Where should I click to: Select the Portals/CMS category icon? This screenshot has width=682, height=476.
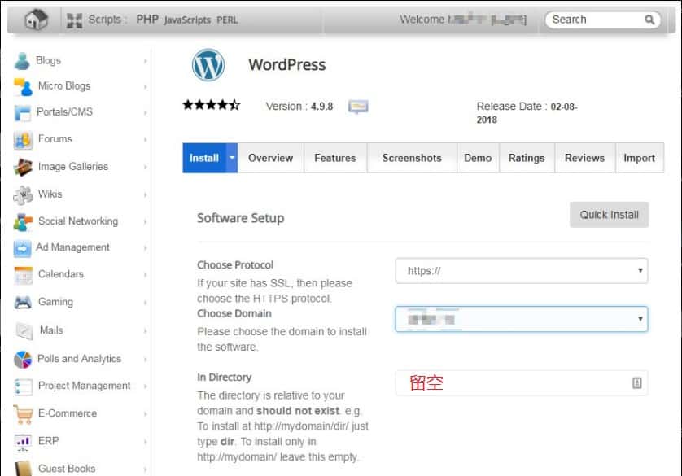pos(22,112)
